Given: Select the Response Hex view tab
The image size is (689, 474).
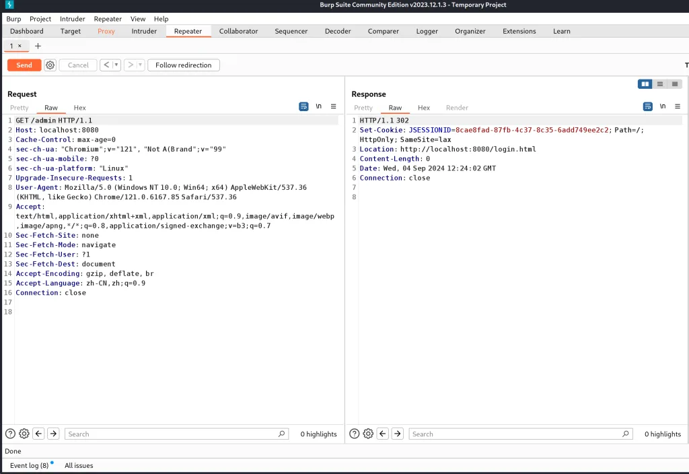Looking at the screenshot, I should pos(424,108).
